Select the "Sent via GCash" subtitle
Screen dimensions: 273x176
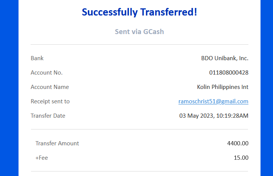tap(140, 32)
